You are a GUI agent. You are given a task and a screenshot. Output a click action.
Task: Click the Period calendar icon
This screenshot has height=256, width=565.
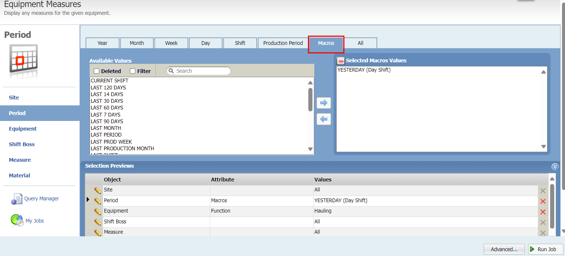24,59
